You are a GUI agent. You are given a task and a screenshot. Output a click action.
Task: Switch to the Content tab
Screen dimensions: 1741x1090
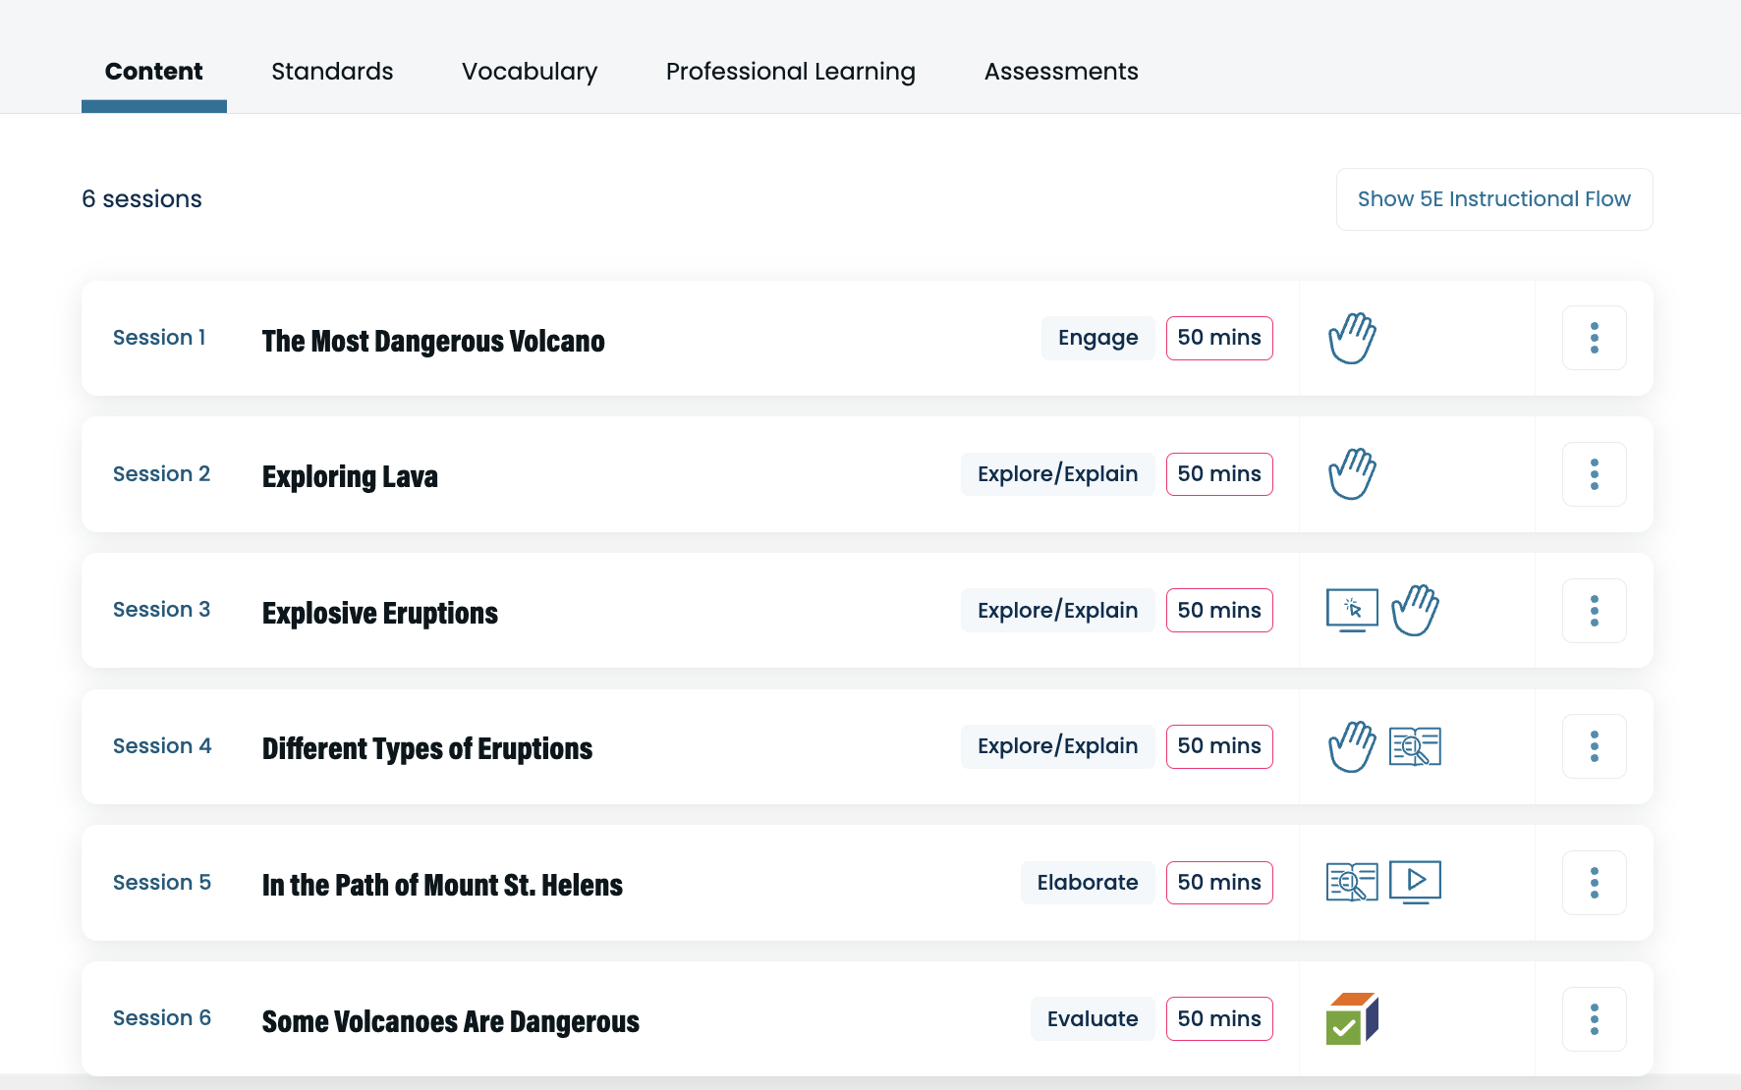click(x=153, y=72)
